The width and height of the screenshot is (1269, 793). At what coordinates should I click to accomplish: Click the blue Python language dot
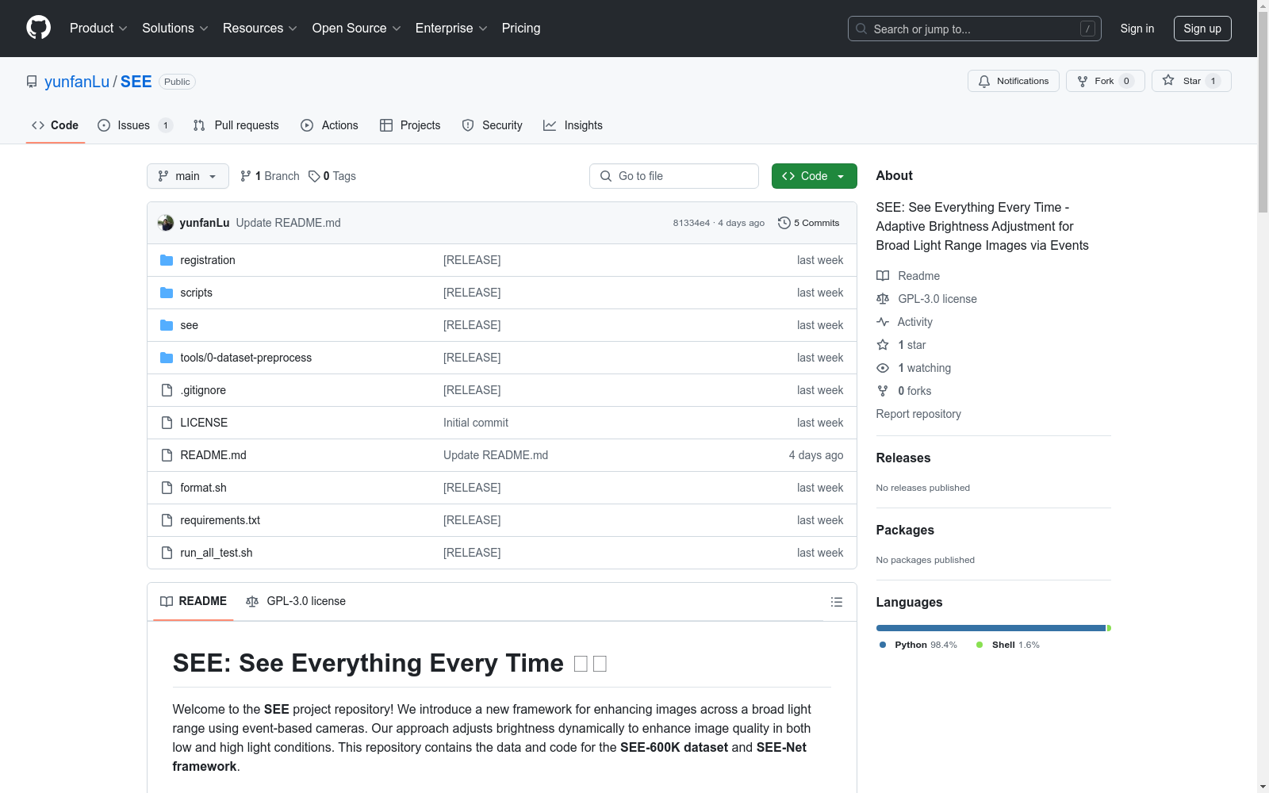point(883,645)
